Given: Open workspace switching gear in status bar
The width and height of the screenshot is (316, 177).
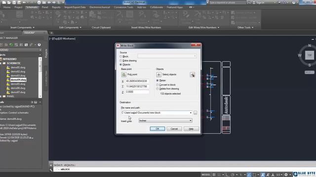Looking at the screenshot, I should click(x=286, y=175).
